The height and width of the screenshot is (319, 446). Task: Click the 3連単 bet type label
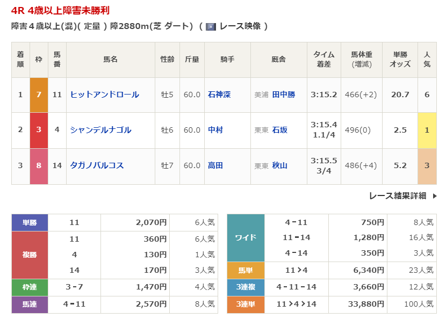[x=246, y=305]
